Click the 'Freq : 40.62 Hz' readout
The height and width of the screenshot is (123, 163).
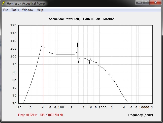click(x=27, y=115)
